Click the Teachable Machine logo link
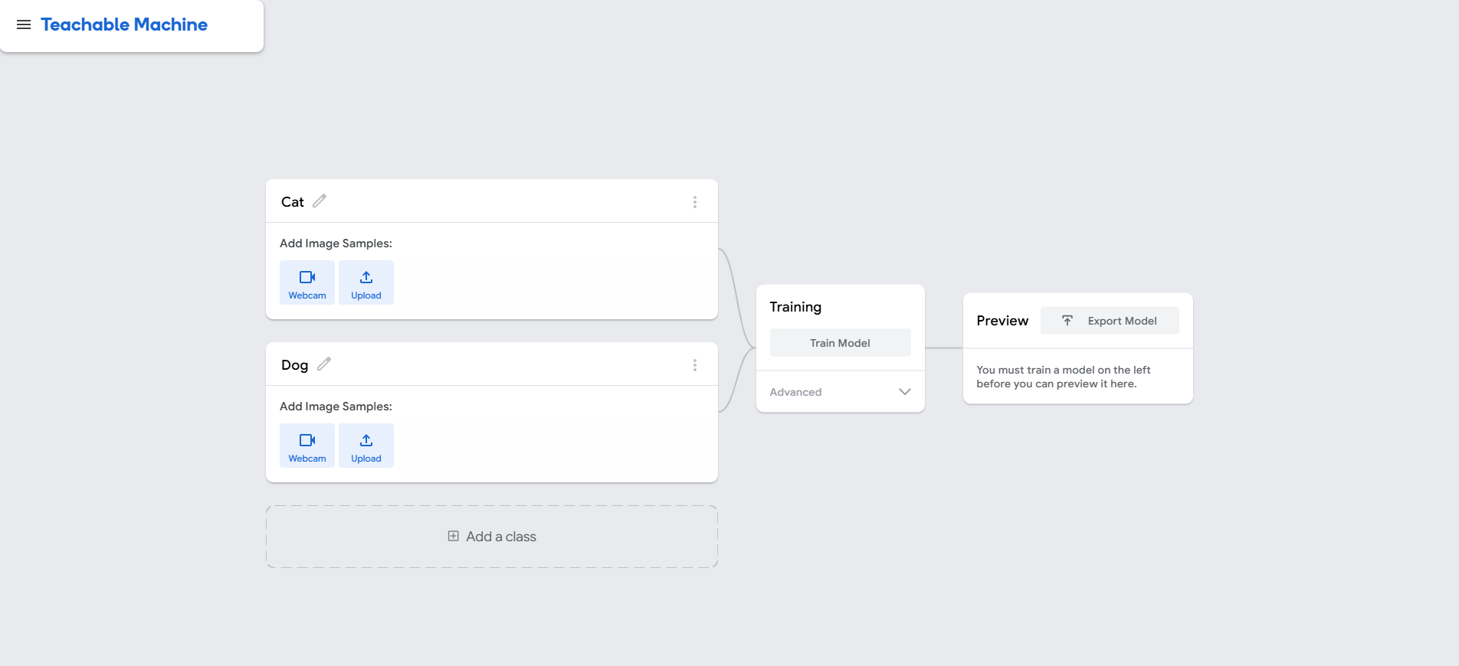The height and width of the screenshot is (666, 1459). pos(124,24)
